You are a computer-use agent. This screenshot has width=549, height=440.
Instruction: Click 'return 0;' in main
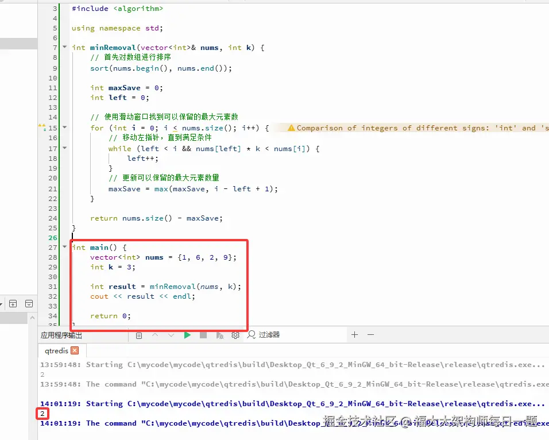point(110,316)
